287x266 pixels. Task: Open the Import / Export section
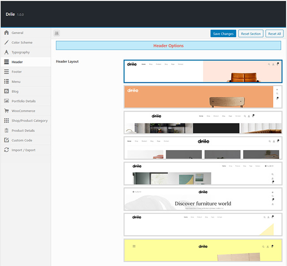coord(26,150)
